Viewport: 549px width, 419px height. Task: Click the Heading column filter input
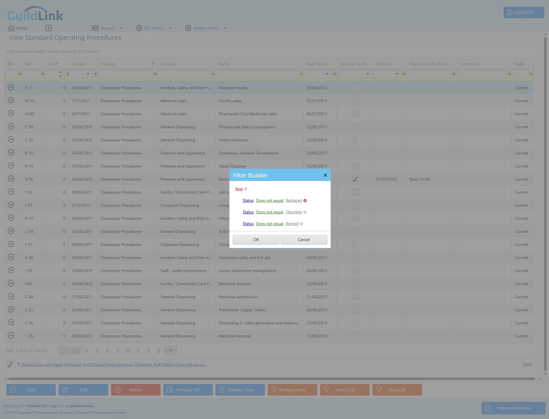click(125, 74)
